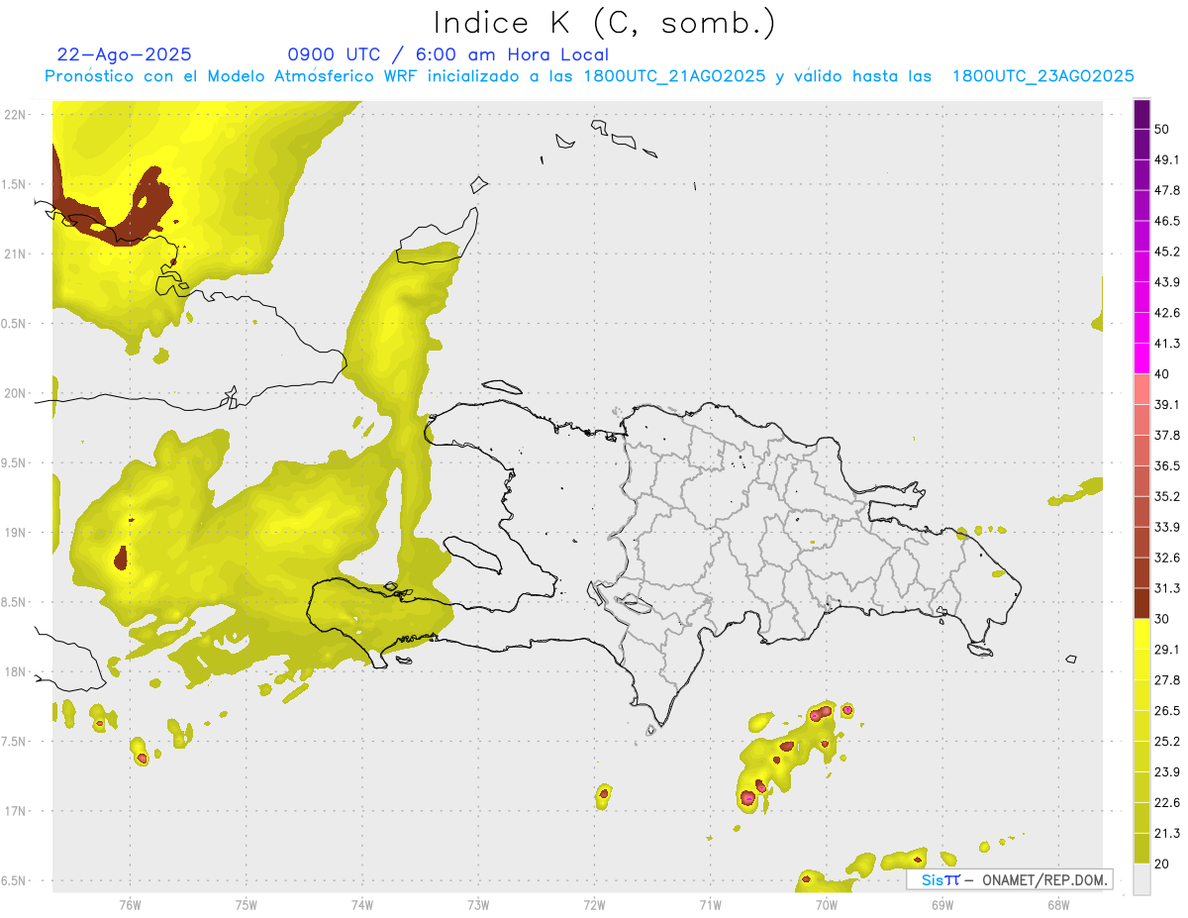Pick the dark purple swatch between 49.1 and 50

tap(1141, 145)
